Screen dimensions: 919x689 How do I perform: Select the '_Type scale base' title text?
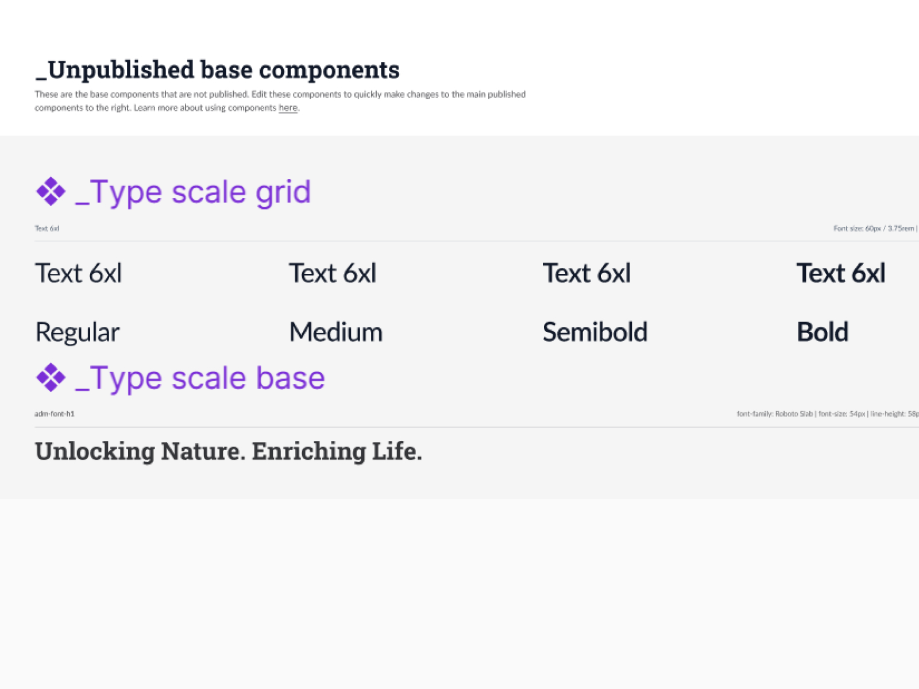200,378
